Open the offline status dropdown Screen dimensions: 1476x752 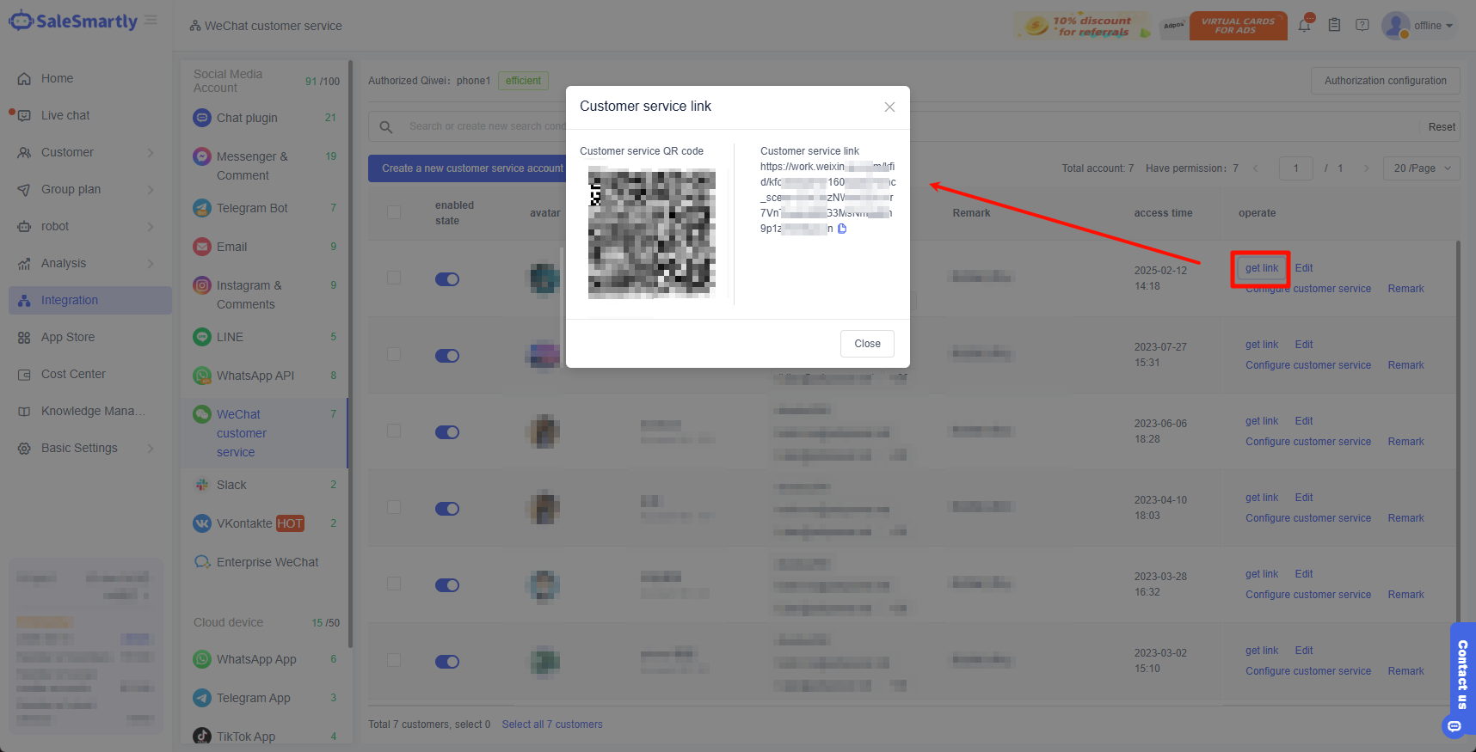[1434, 26]
